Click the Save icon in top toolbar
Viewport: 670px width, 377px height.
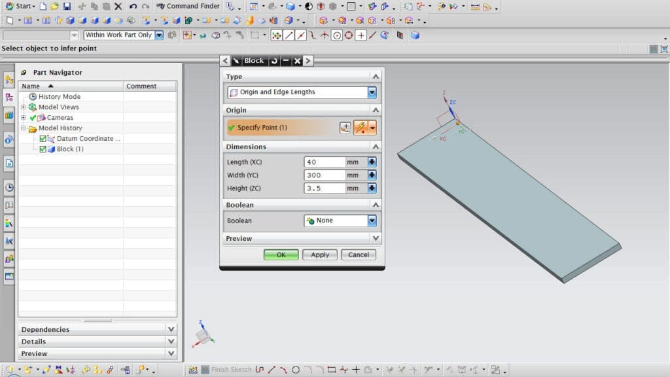[x=67, y=7]
